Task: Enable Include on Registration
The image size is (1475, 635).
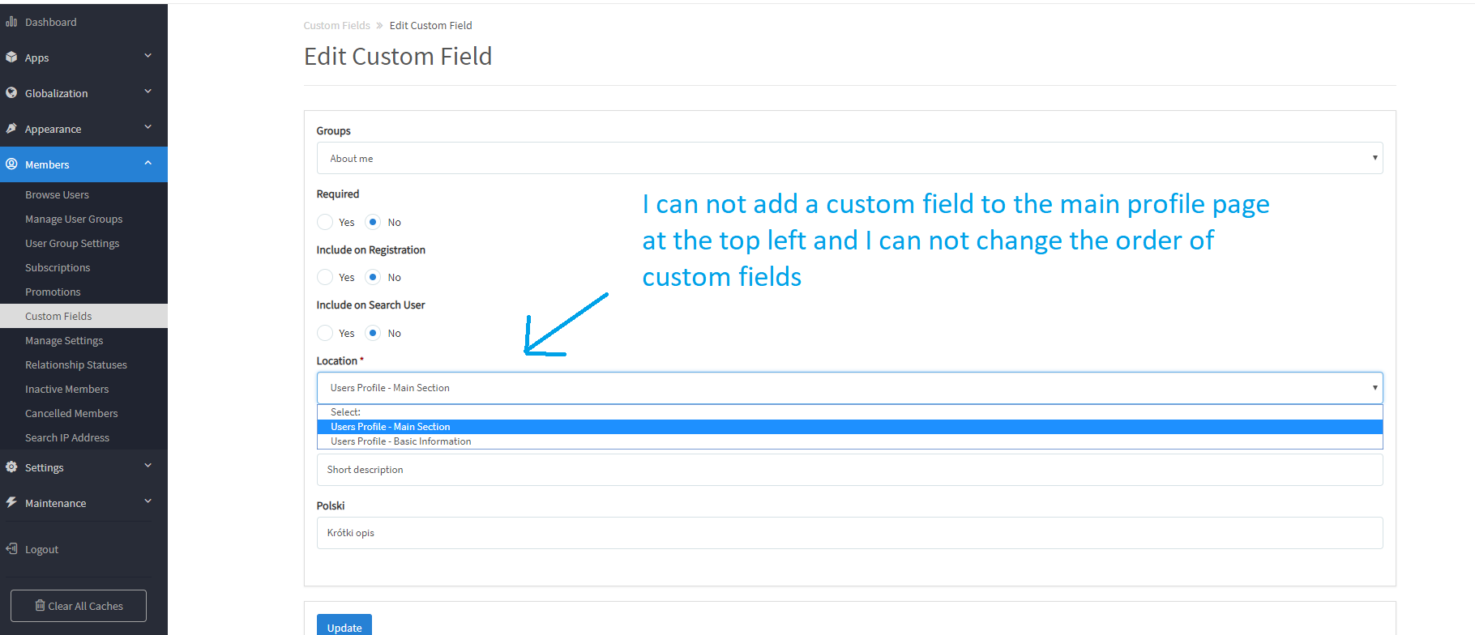Action: pos(324,276)
